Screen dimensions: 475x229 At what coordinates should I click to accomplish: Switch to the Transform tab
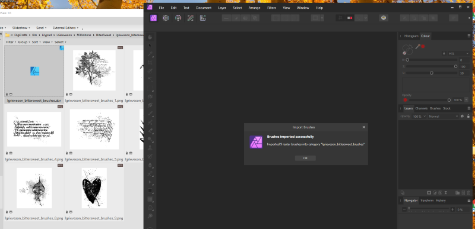click(x=427, y=201)
